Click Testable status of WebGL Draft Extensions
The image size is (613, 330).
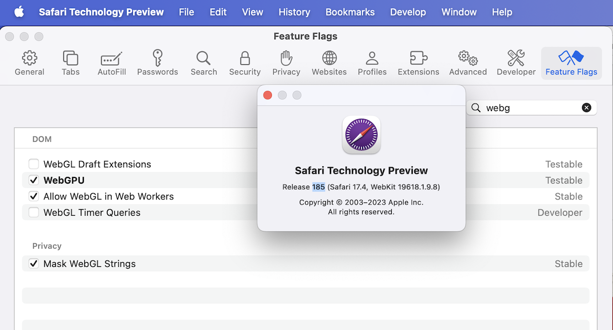point(564,164)
